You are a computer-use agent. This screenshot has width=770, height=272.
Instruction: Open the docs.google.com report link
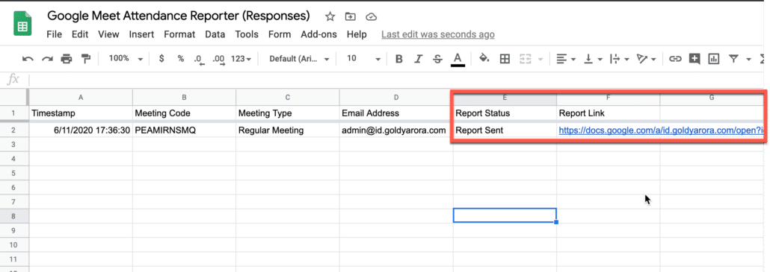661,130
